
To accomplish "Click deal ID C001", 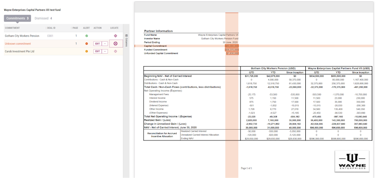I will point(50,36).
